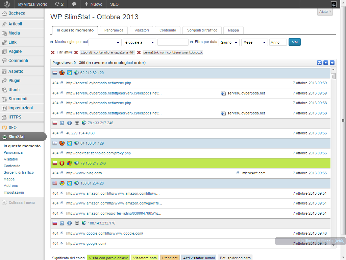Open the comments bubble in admin bar
The width and height of the screenshot is (346, 260).
[74, 4]
